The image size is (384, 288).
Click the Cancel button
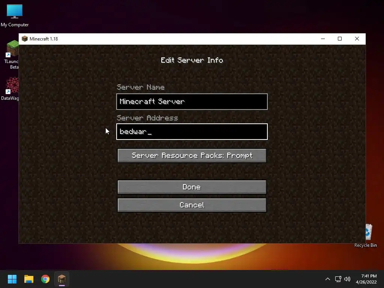192,205
